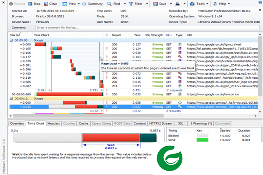
Task: Switch to the Content tab
Action: click(x=139, y=123)
